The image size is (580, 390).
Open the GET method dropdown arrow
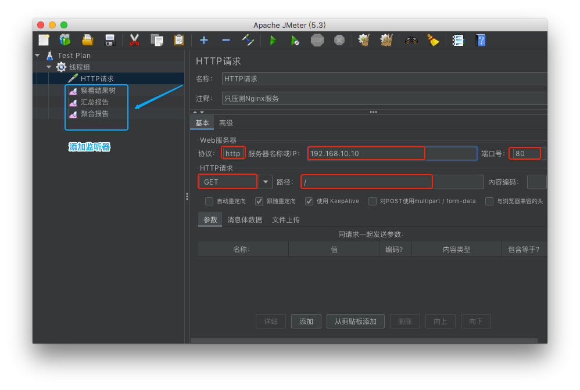pyautogui.click(x=265, y=182)
